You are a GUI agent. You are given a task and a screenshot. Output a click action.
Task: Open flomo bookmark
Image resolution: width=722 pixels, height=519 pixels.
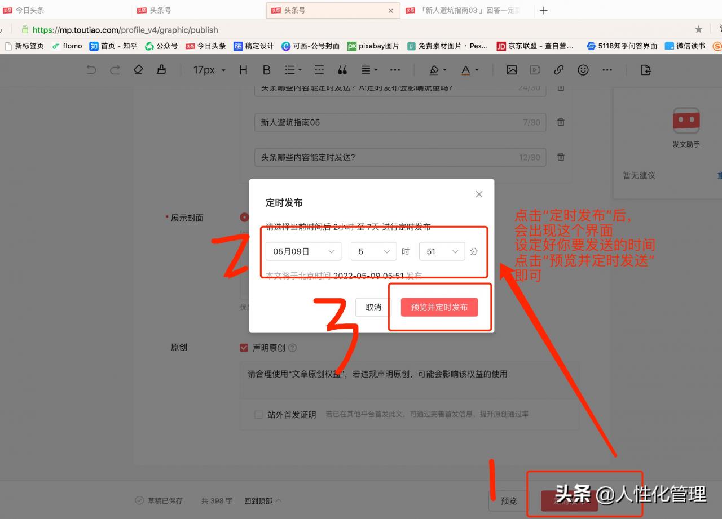coord(67,46)
